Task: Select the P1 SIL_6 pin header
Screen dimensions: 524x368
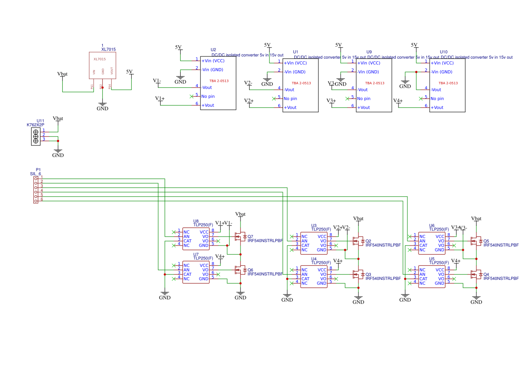Action: (x=36, y=189)
